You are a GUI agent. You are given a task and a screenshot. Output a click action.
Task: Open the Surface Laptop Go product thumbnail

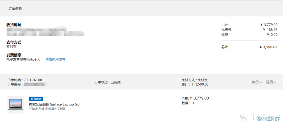pyautogui.click(x=15, y=105)
